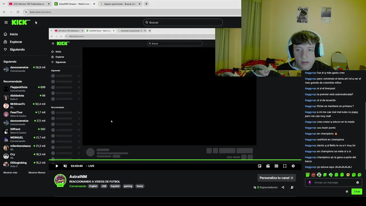The image size is (366, 206).
Task: Toggle the clip creation icon in player
Action: point(268,166)
